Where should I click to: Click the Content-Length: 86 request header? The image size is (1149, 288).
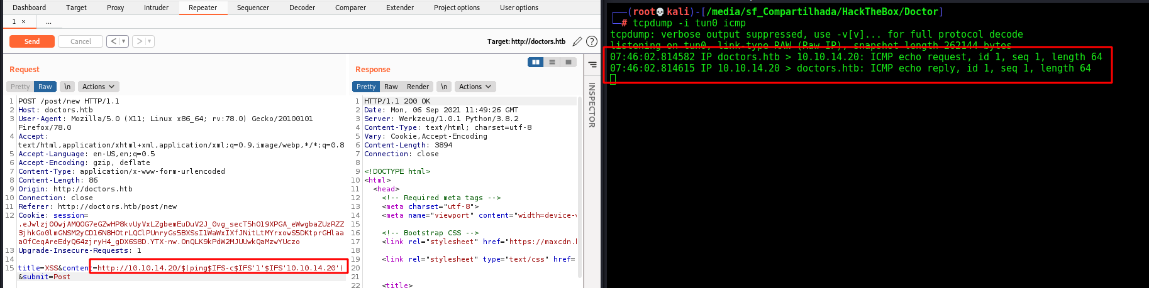pyautogui.click(x=58, y=180)
